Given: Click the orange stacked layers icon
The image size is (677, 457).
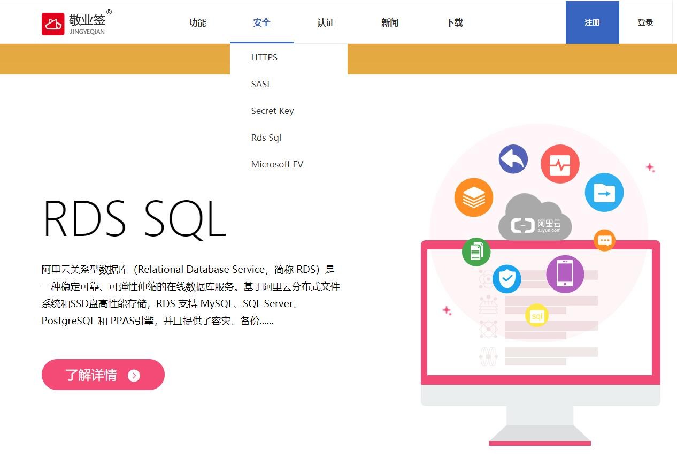Looking at the screenshot, I should click(x=473, y=197).
